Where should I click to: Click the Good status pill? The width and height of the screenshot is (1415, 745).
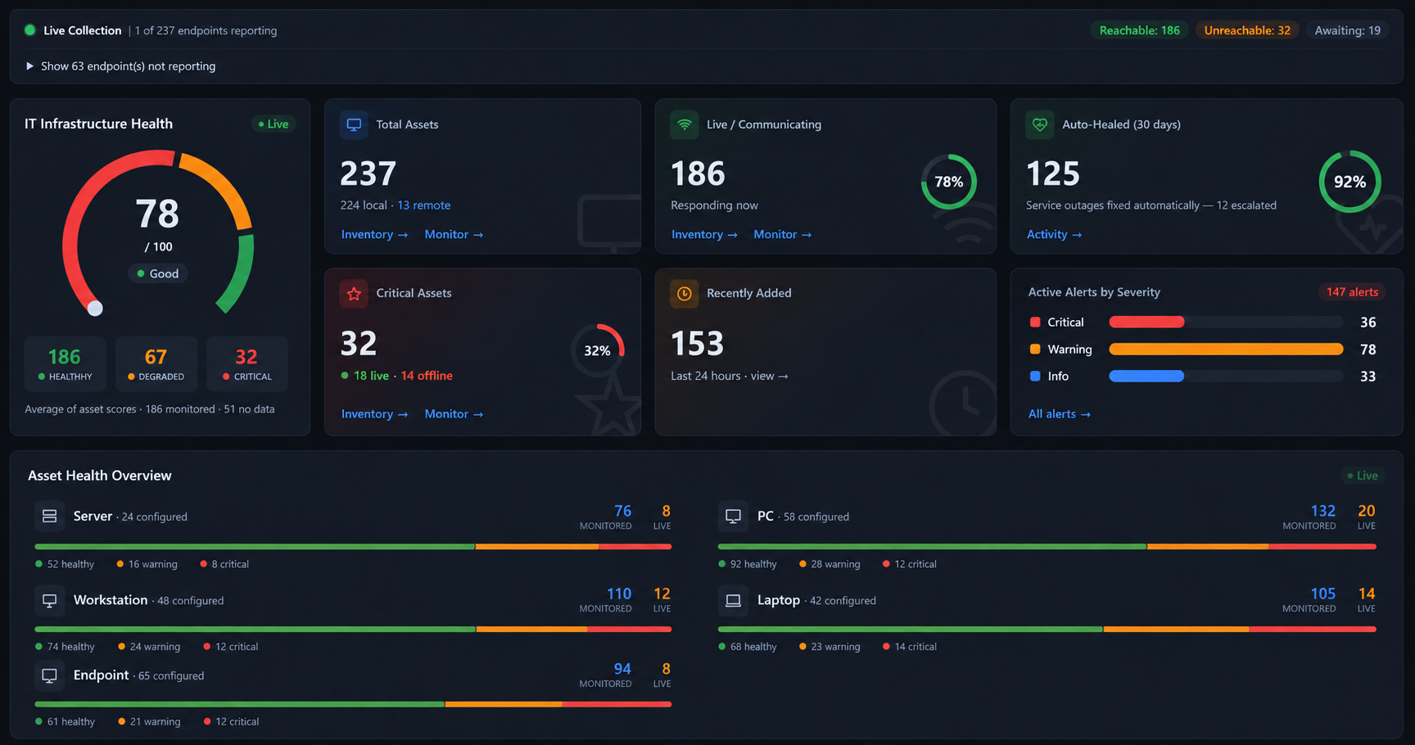point(158,273)
